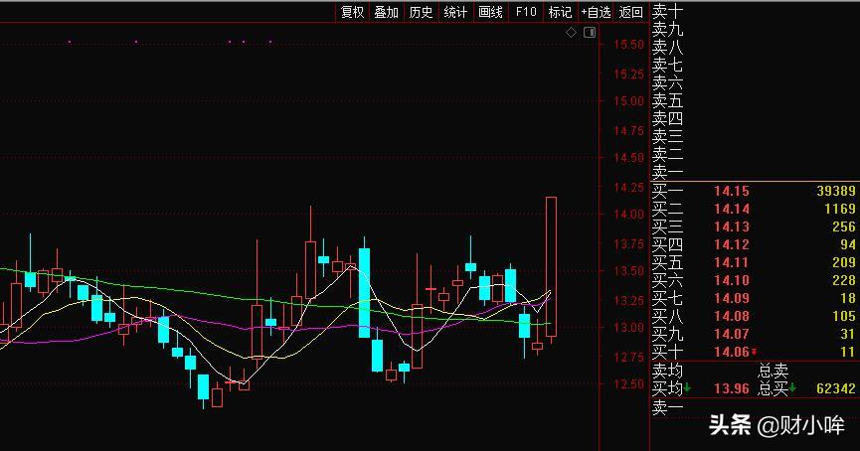Click the 12.50 price axis label
860x451 pixels.
[x=628, y=384]
